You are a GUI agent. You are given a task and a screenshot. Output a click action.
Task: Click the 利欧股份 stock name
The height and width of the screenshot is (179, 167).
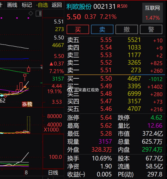(79, 7)
